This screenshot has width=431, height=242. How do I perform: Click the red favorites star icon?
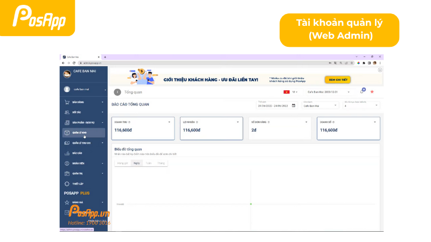[372, 91]
